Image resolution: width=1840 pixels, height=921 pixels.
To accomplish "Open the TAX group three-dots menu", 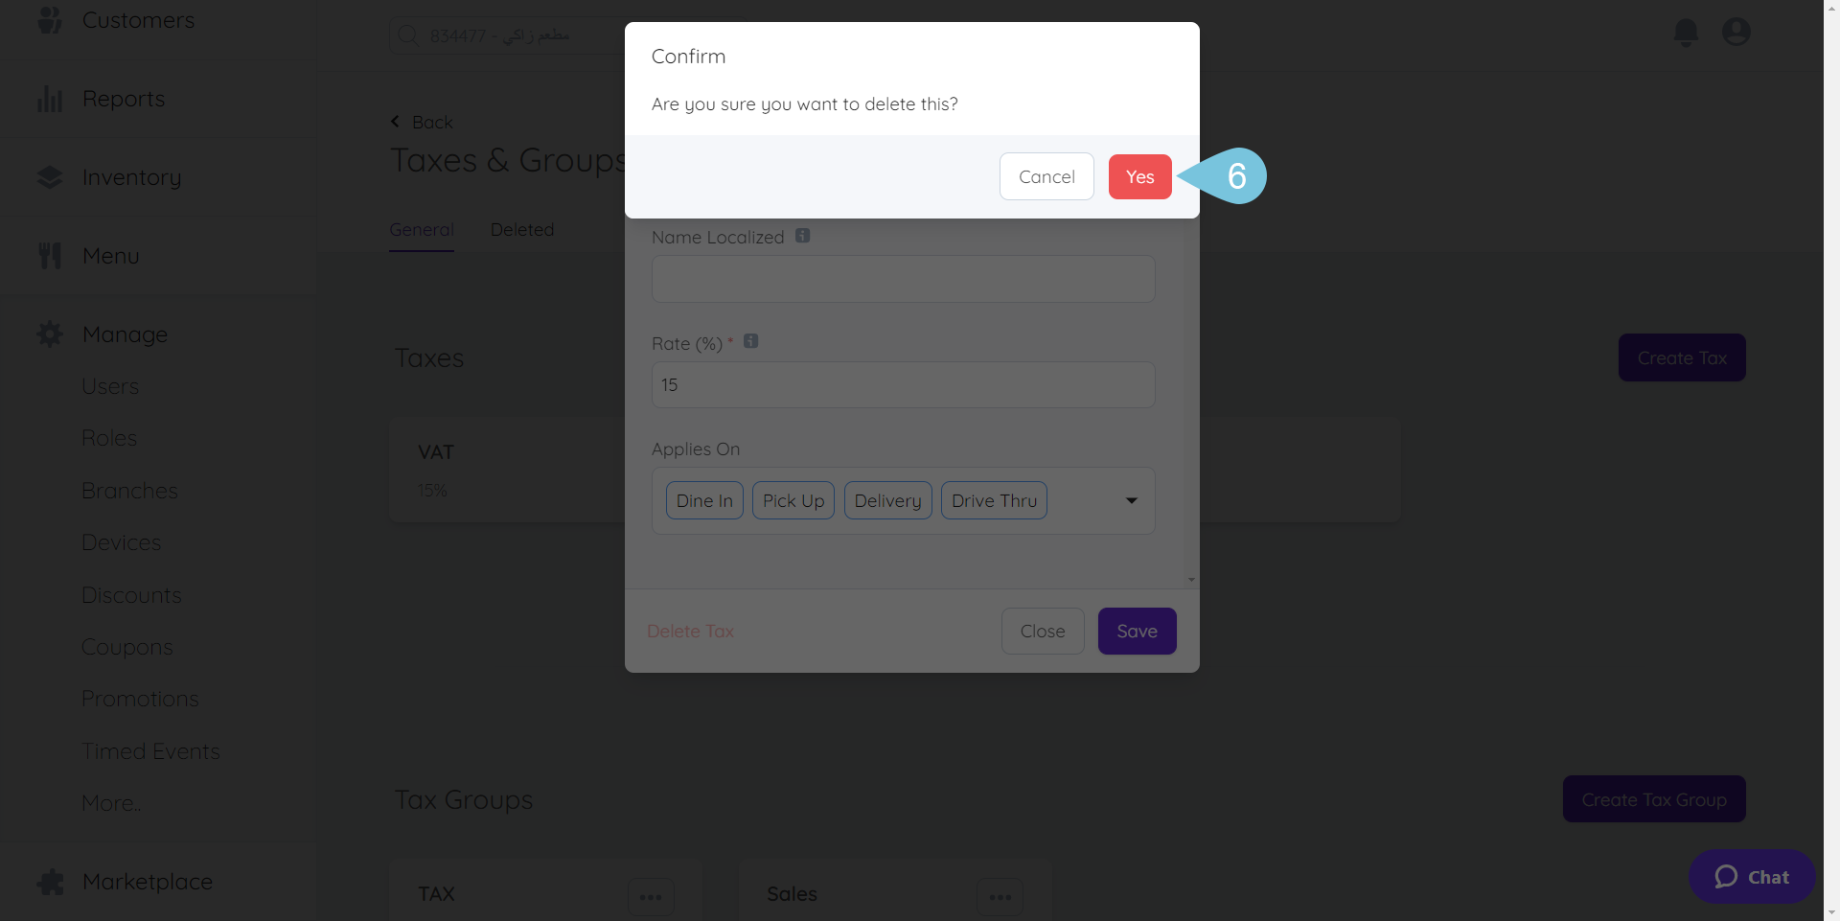I will click(651, 897).
